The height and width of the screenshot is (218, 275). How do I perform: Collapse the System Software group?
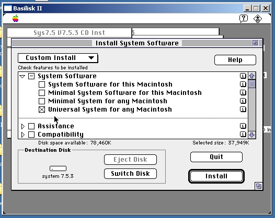click(22, 77)
